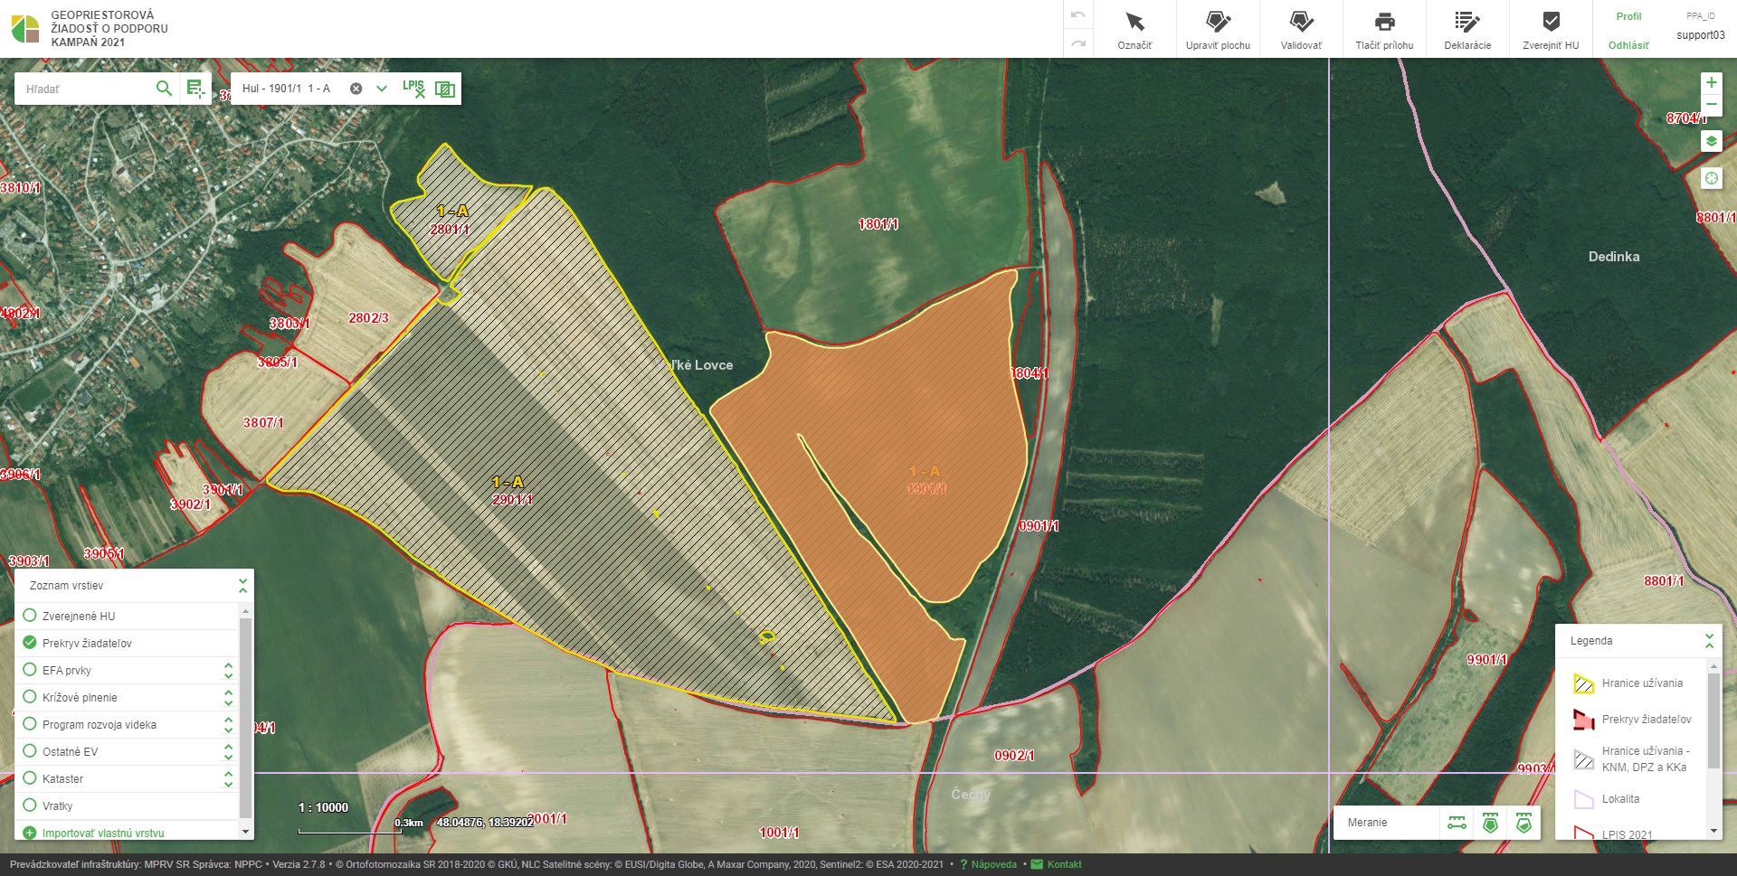Enable EFA prvky layer

[30, 670]
